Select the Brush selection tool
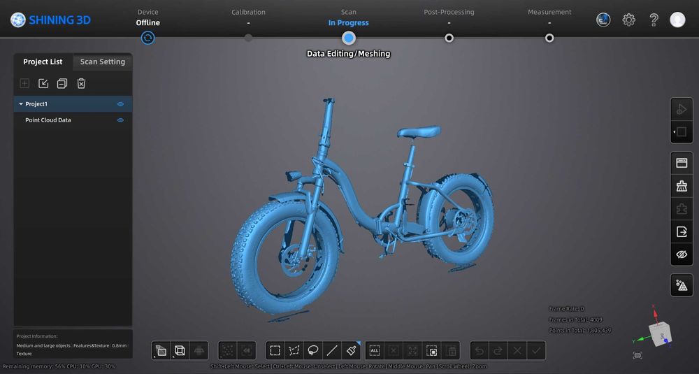699x374 pixels. pyautogui.click(x=352, y=351)
